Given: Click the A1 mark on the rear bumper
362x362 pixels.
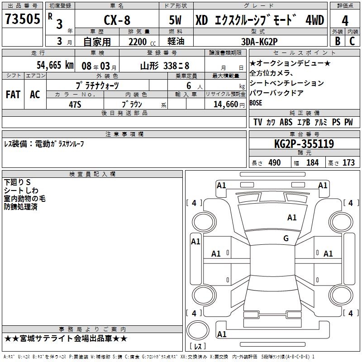Looking at the screenshot, I should (222, 334).
